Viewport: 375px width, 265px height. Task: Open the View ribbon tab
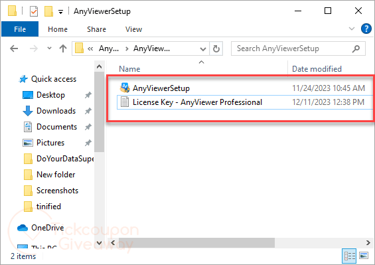pyautogui.click(x=133, y=29)
